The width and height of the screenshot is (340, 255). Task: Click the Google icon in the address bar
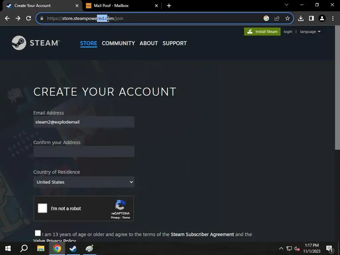coord(266,19)
